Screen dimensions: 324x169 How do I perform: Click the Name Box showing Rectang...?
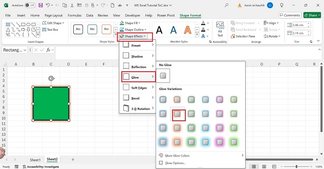(x=15, y=50)
